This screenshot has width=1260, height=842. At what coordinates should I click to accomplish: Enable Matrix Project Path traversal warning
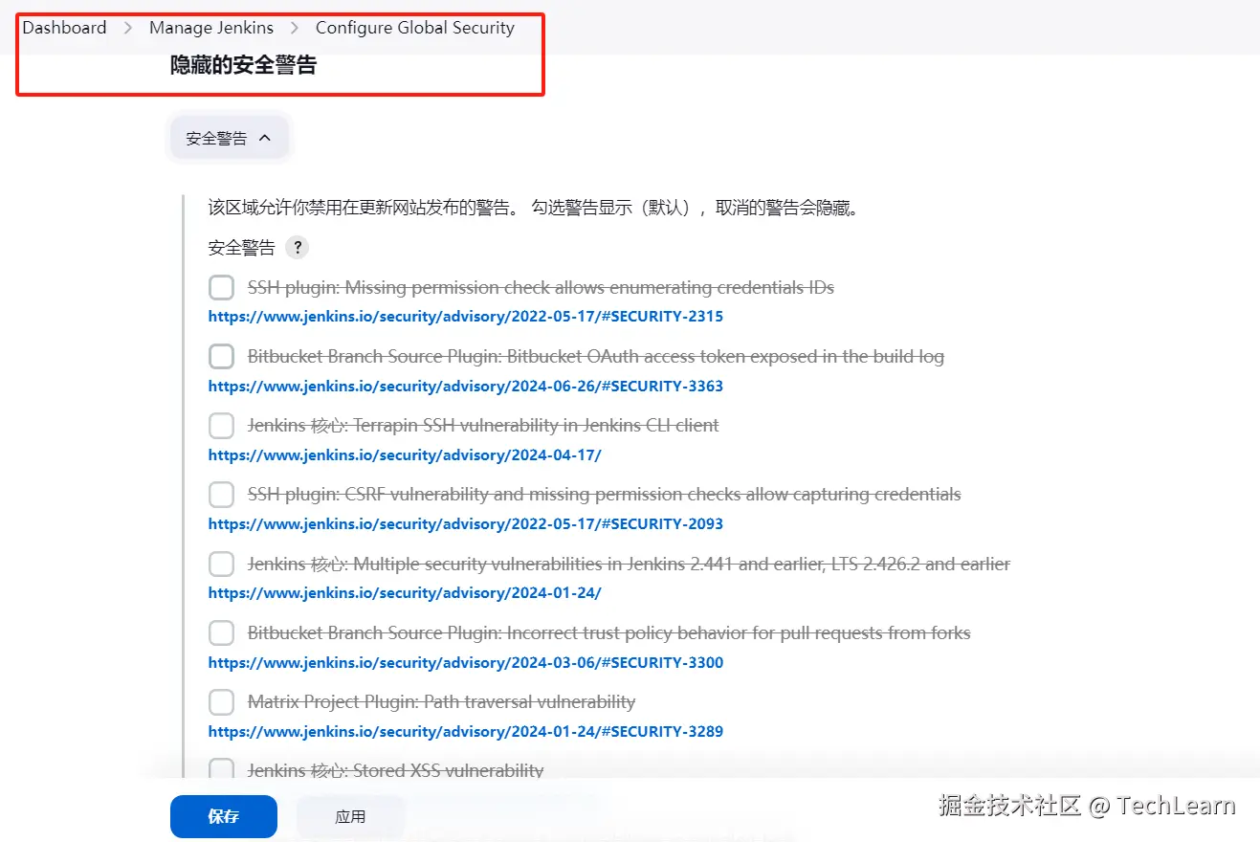click(x=221, y=702)
